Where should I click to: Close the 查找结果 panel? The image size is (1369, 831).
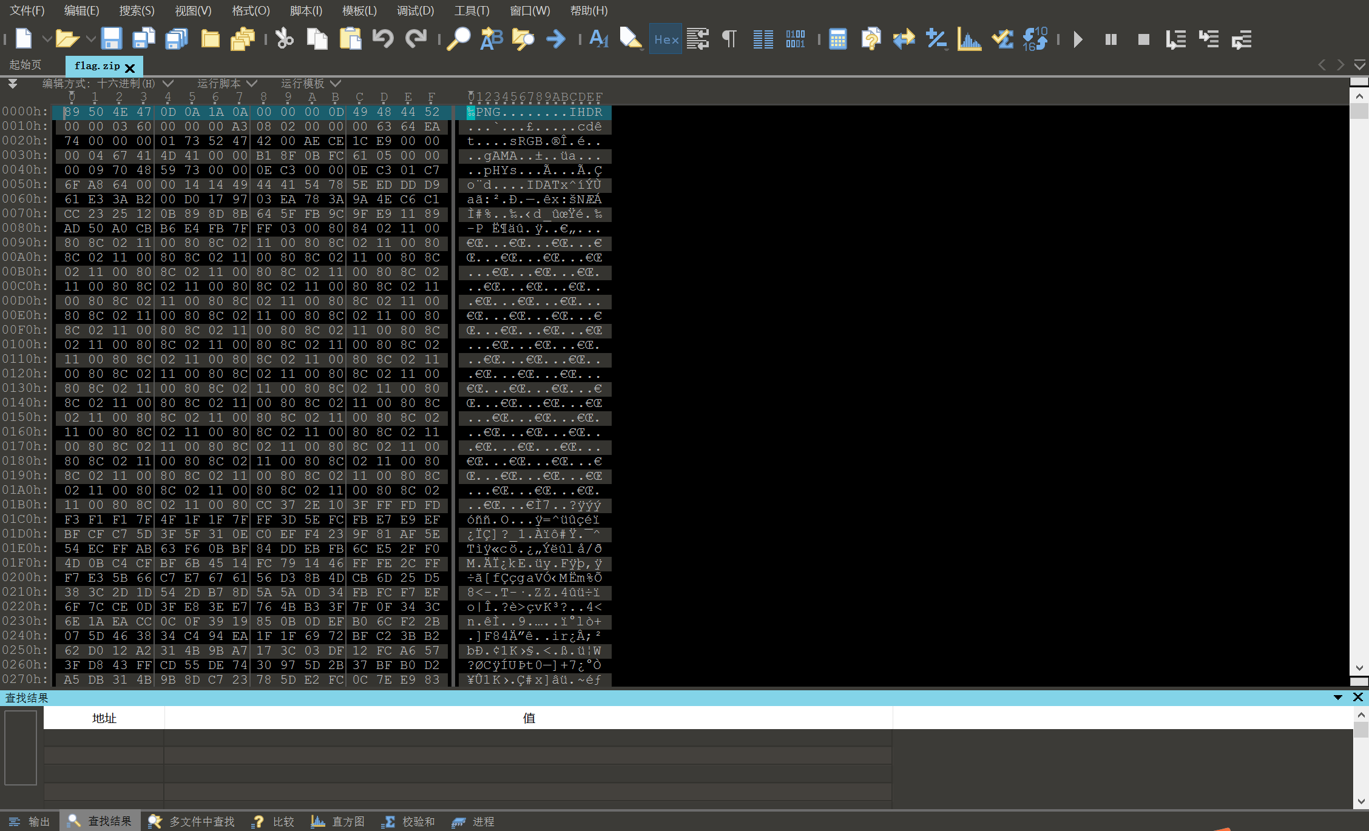[x=1358, y=697]
